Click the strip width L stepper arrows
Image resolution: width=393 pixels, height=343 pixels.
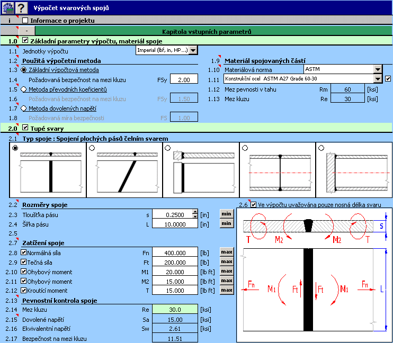(194, 223)
